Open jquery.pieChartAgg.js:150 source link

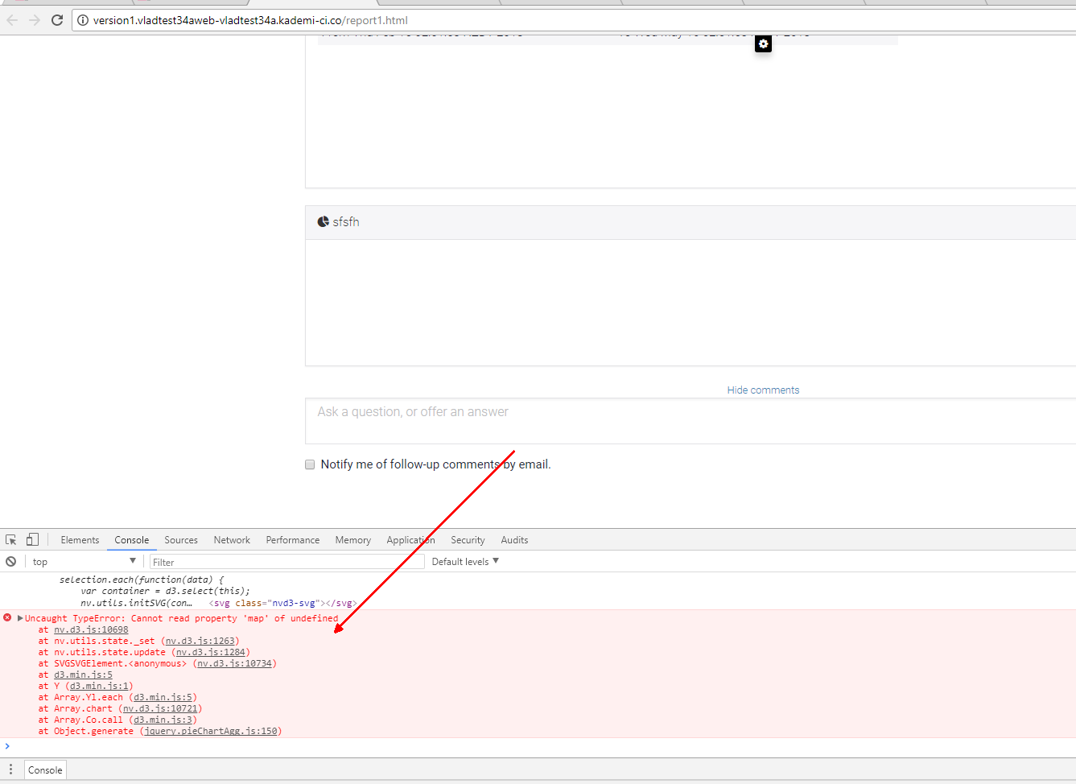point(211,732)
